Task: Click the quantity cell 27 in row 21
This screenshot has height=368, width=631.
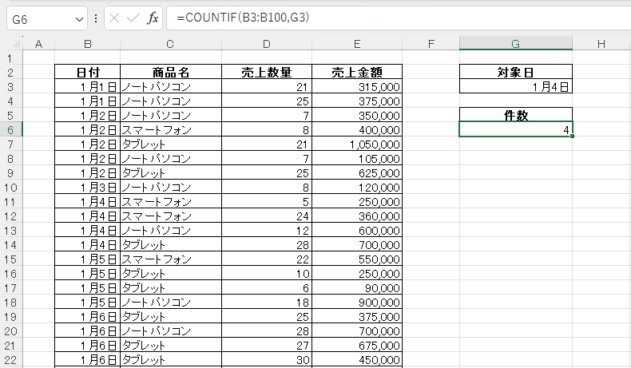Action: click(x=267, y=346)
